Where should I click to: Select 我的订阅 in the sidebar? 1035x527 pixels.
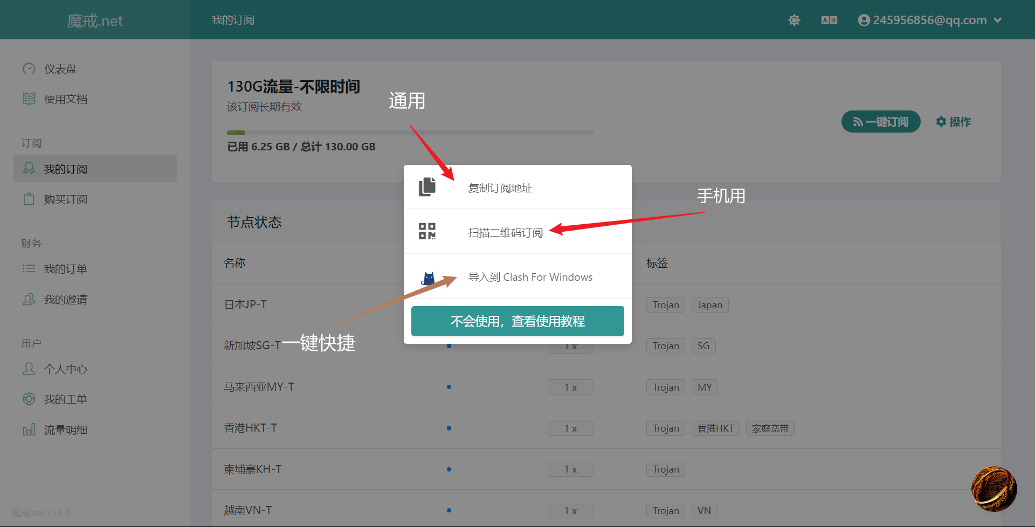[95, 169]
